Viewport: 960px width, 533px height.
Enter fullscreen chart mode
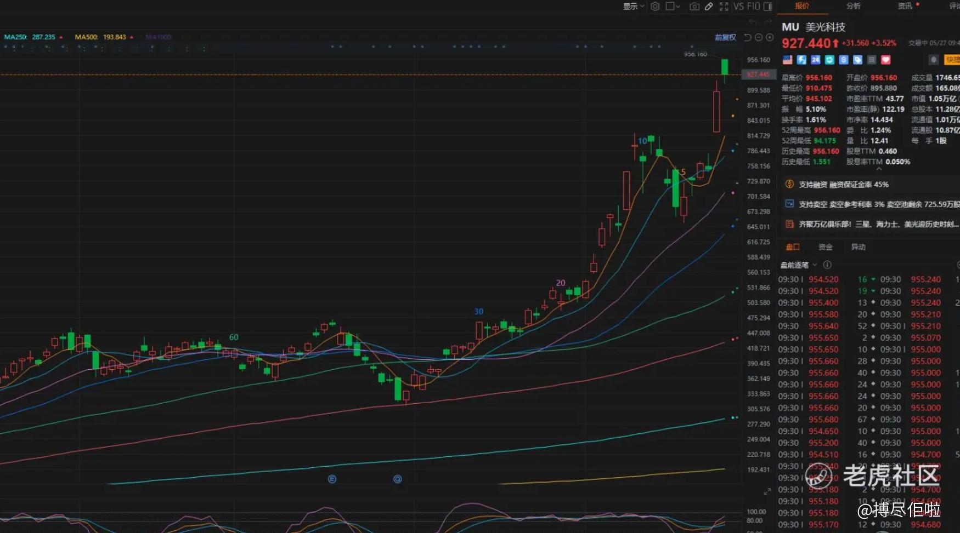(724, 7)
